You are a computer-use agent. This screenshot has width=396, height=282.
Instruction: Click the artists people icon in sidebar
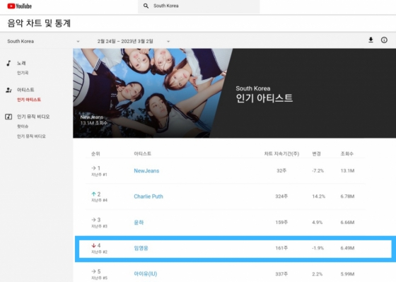8,90
